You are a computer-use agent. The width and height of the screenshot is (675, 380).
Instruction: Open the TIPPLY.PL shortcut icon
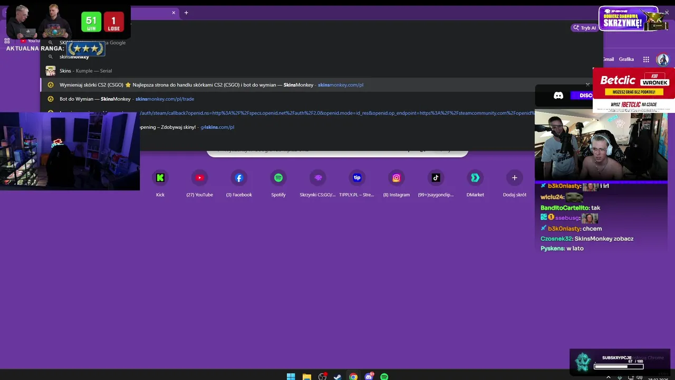pyautogui.click(x=357, y=178)
